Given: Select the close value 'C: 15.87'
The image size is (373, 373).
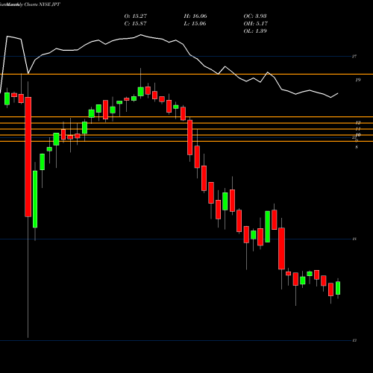Looking at the screenshot, I should 135,24.
